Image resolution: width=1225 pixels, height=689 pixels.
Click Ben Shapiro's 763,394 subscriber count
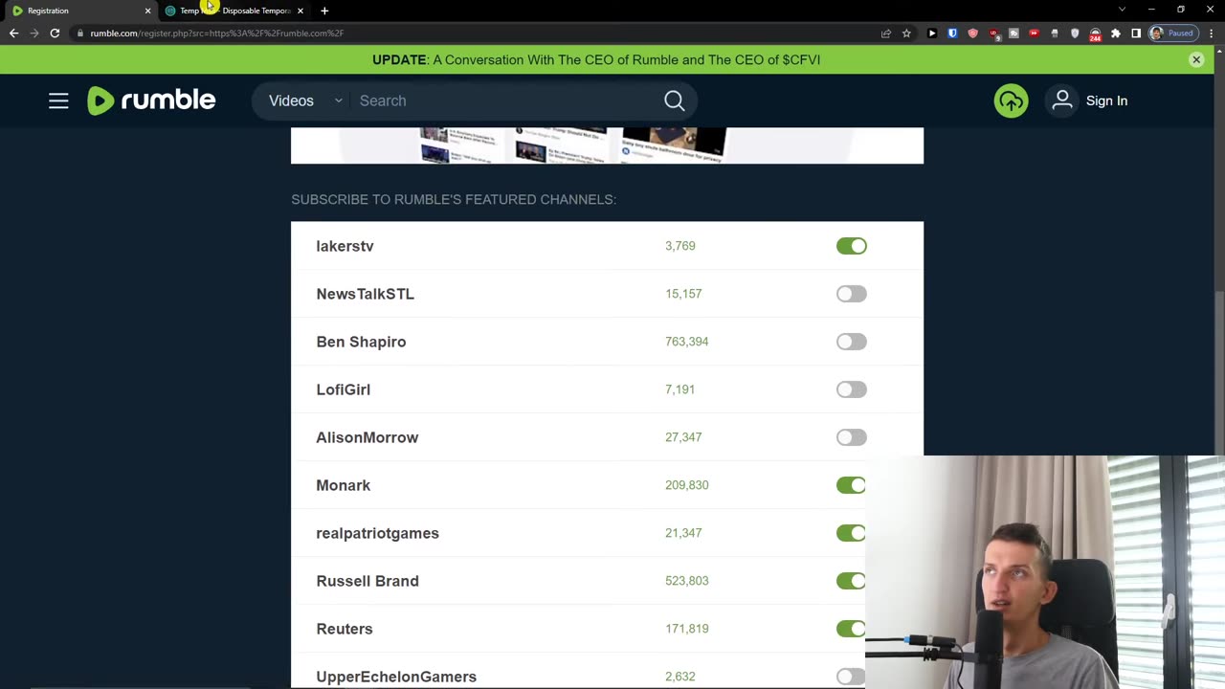(x=686, y=342)
